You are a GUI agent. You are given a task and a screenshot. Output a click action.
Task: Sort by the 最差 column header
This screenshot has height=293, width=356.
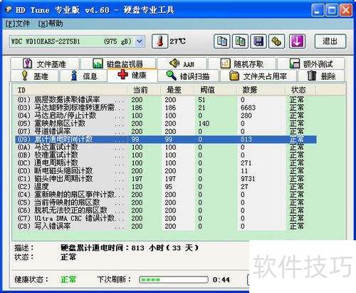[x=177, y=90]
